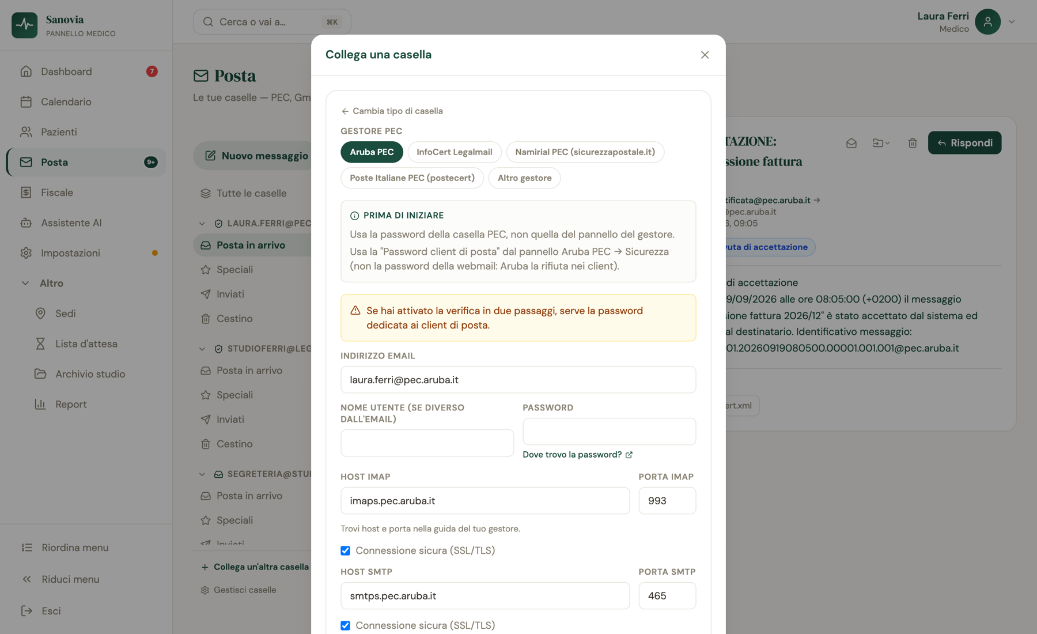The height and width of the screenshot is (634, 1037).
Task: Select Namirial PEC (sicurezzapostale.it) provider
Action: (585, 152)
